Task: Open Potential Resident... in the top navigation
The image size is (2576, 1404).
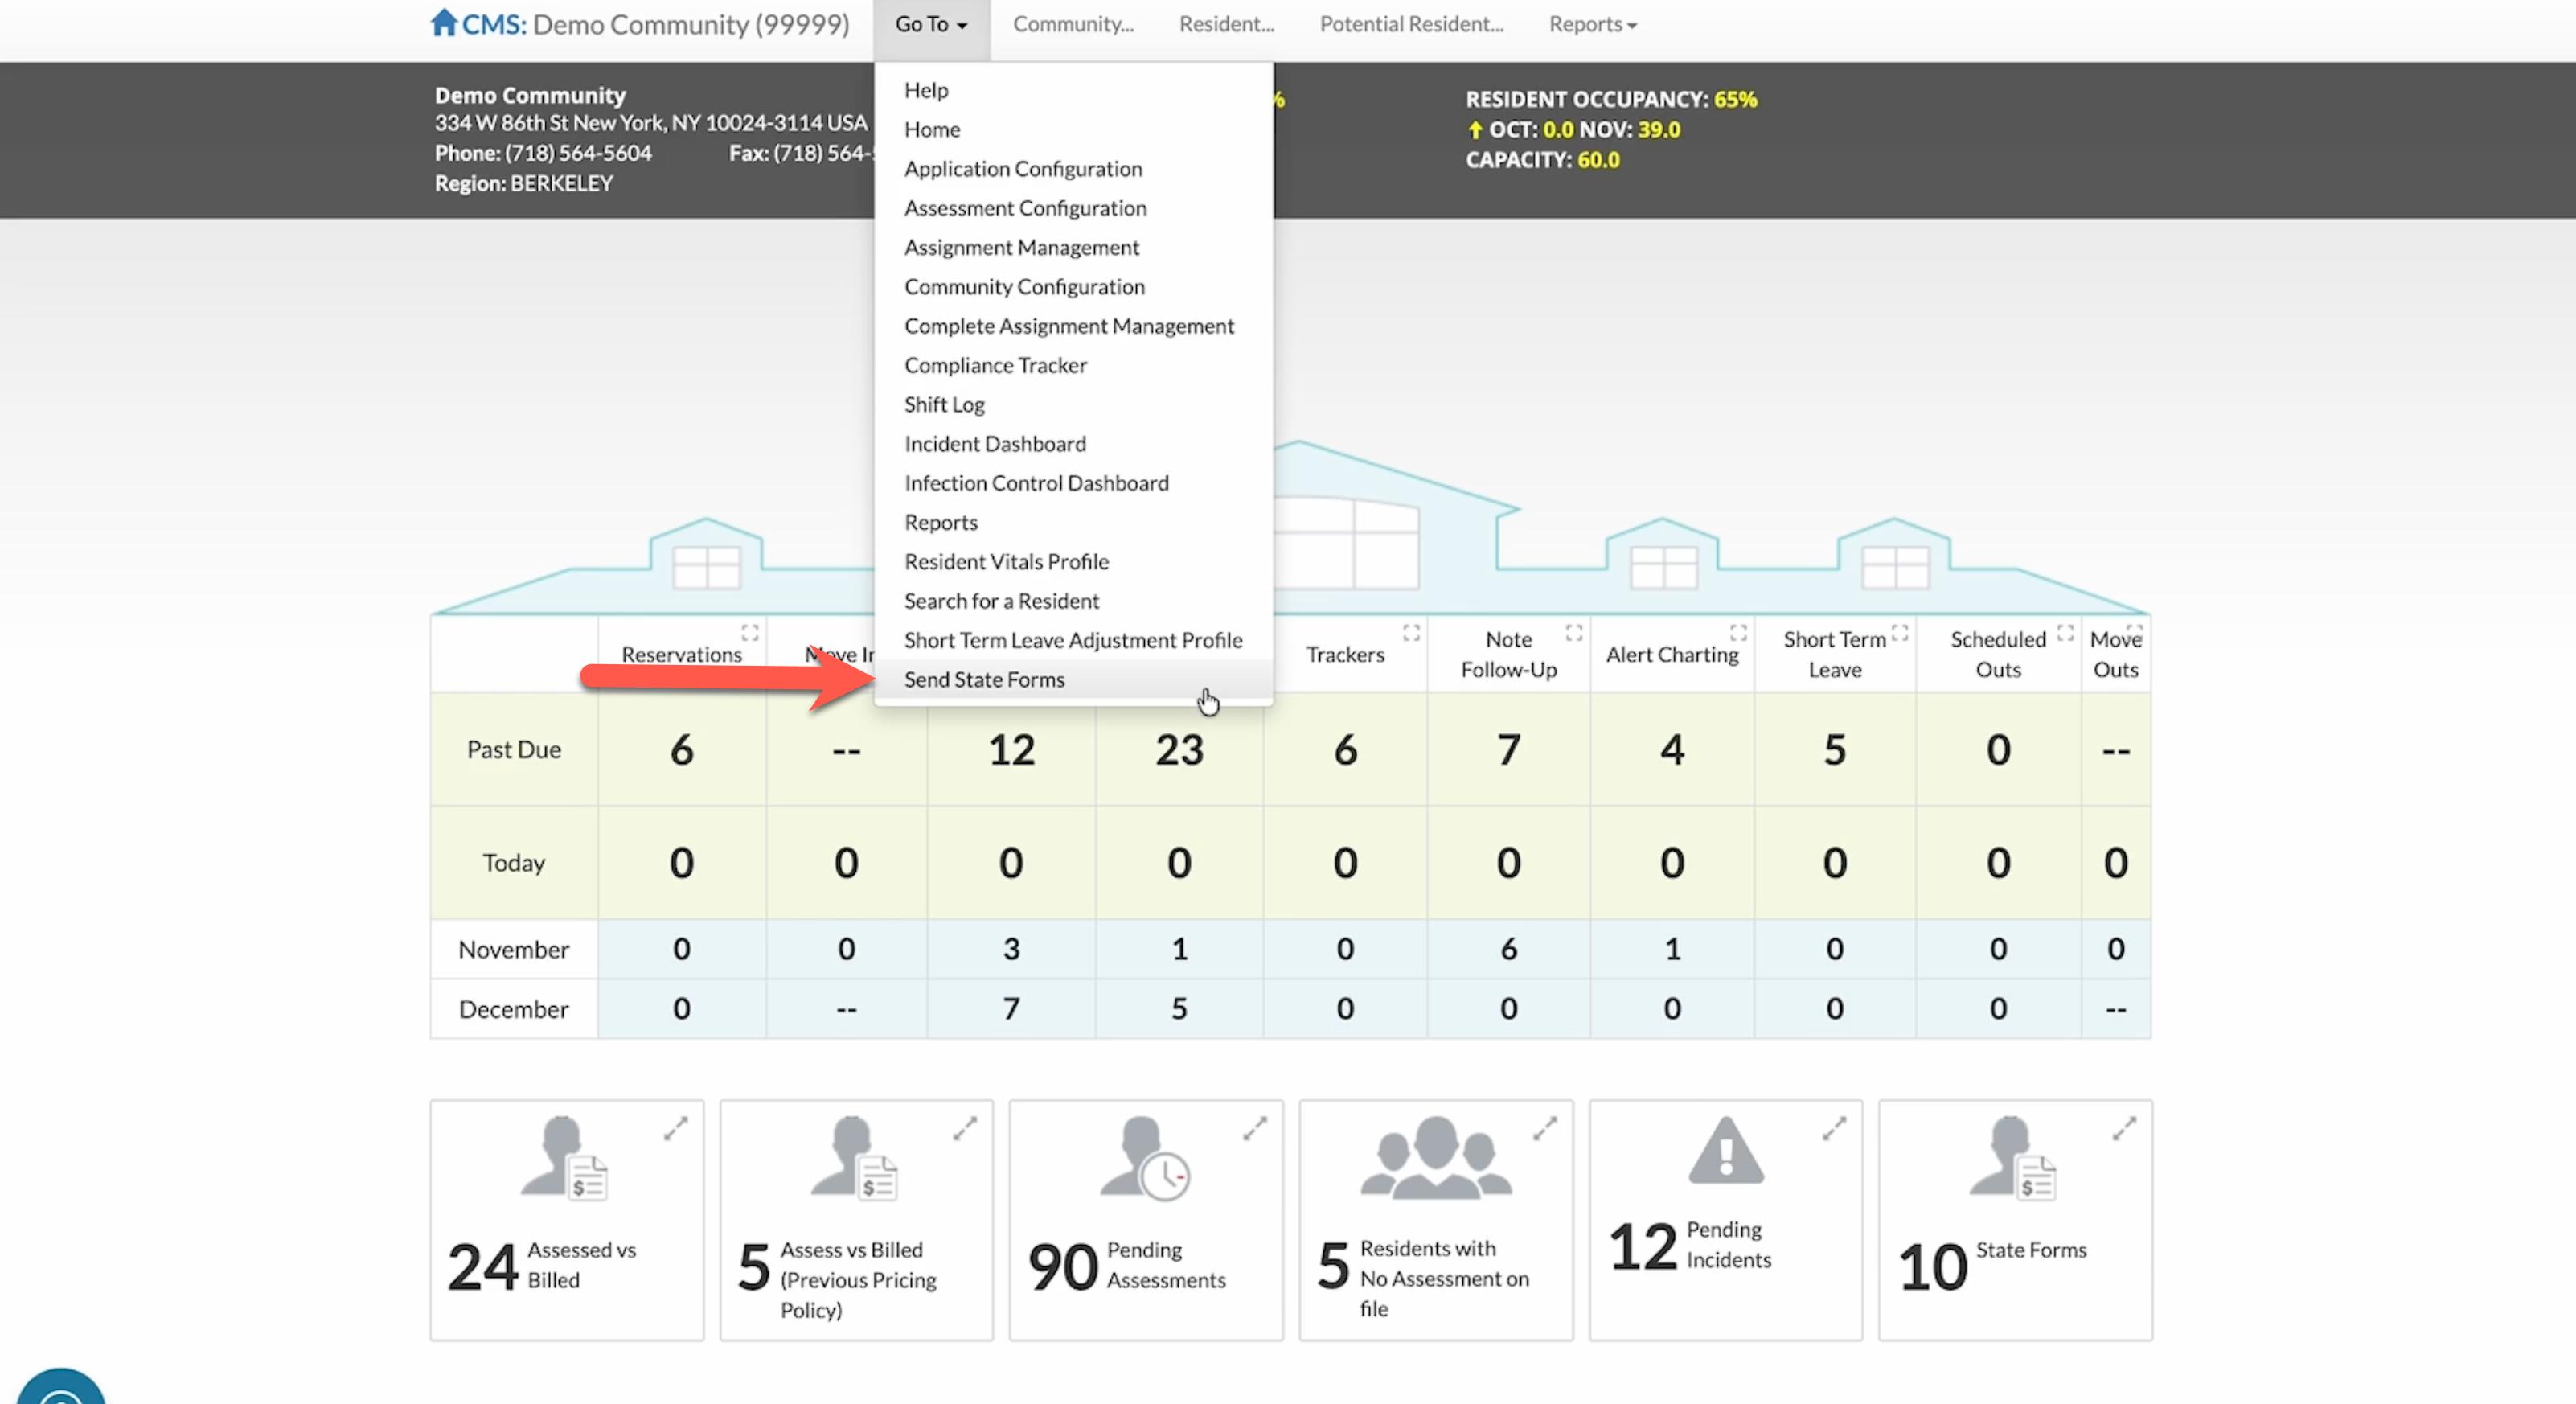Action: point(1411,24)
